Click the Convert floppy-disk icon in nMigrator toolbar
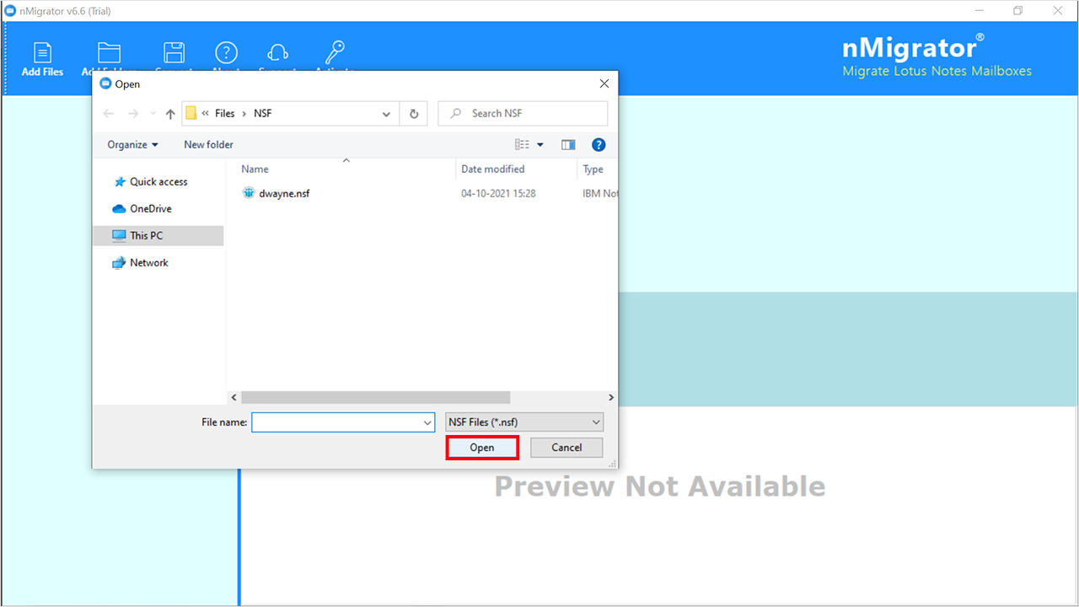The width and height of the screenshot is (1079, 607). pos(174,52)
